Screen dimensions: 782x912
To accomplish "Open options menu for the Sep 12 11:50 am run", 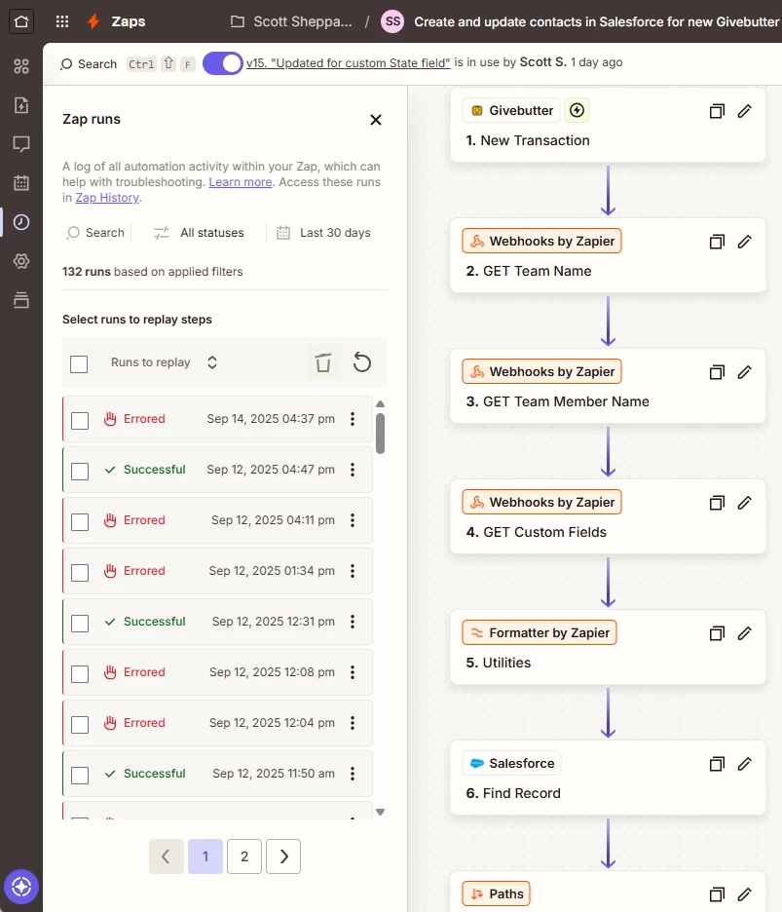I will point(353,773).
